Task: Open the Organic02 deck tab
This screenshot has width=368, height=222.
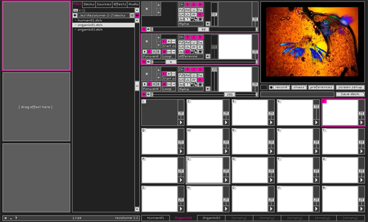Action: coord(211,218)
